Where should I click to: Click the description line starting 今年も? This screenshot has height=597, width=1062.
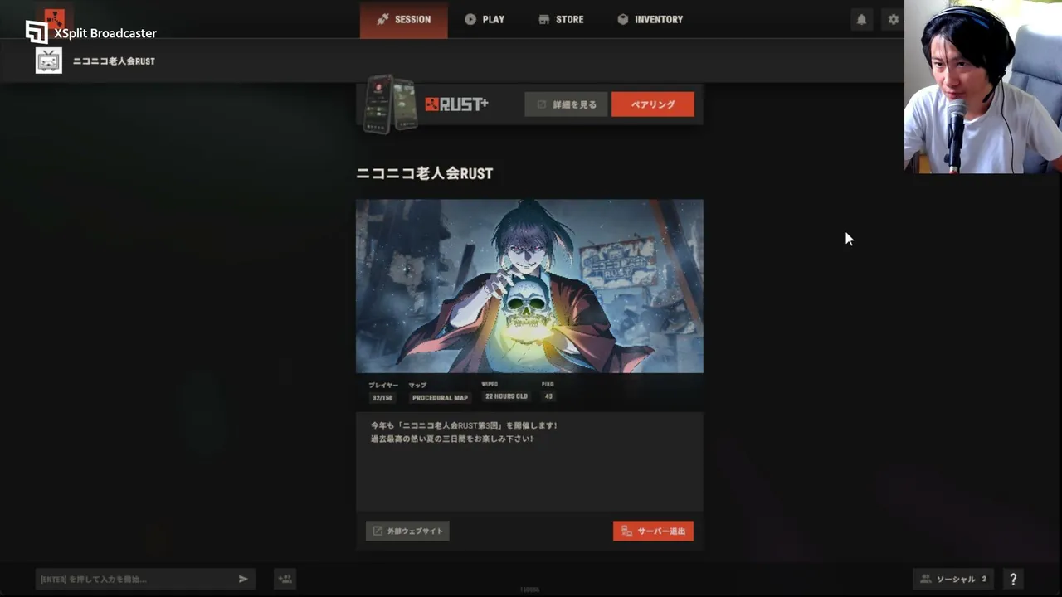click(x=464, y=425)
